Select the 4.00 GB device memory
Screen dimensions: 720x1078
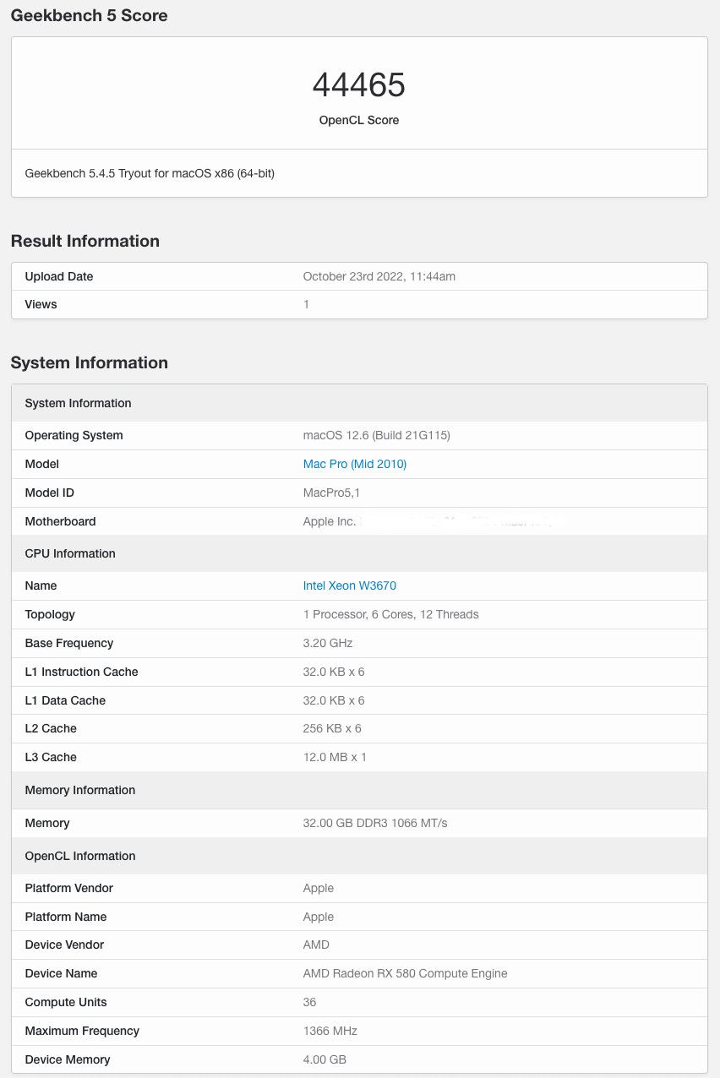325,1059
